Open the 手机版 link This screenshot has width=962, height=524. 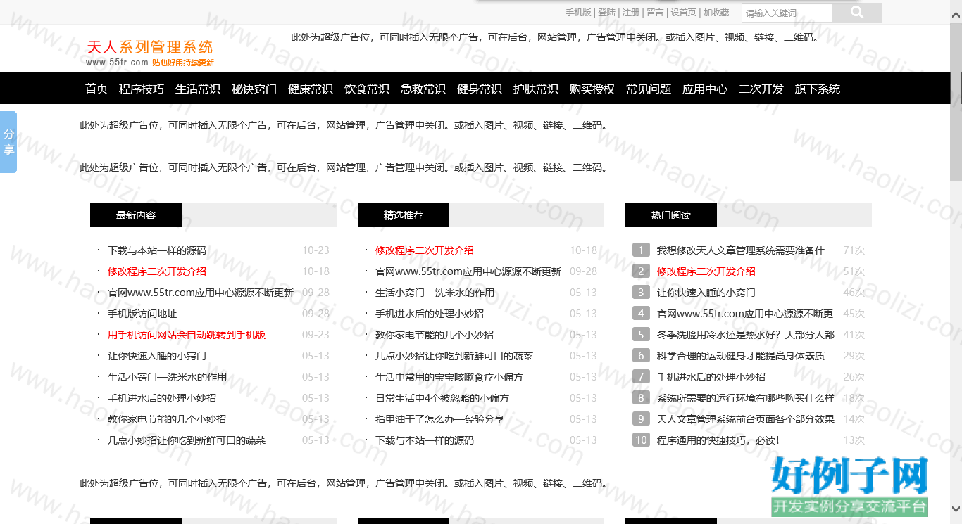[x=578, y=12]
